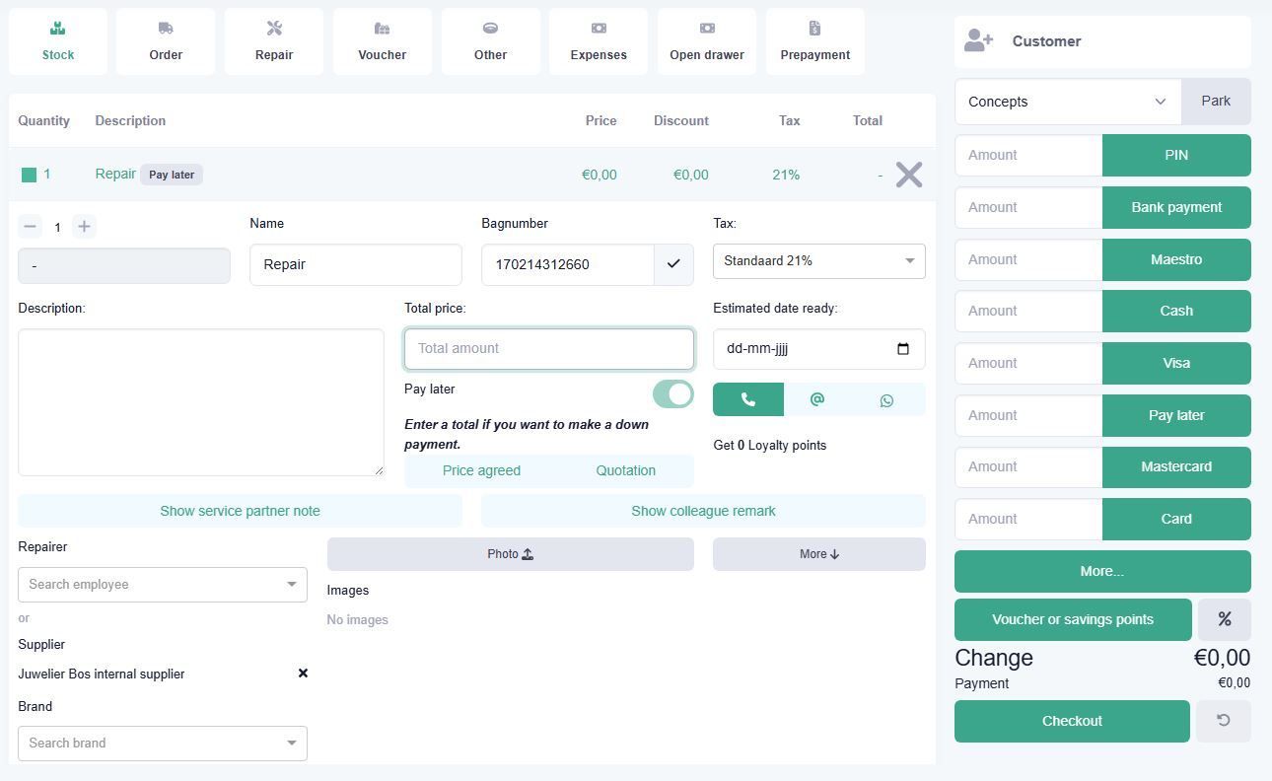Pay with Mastercard

pyautogui.click(x=1176, y=466)
